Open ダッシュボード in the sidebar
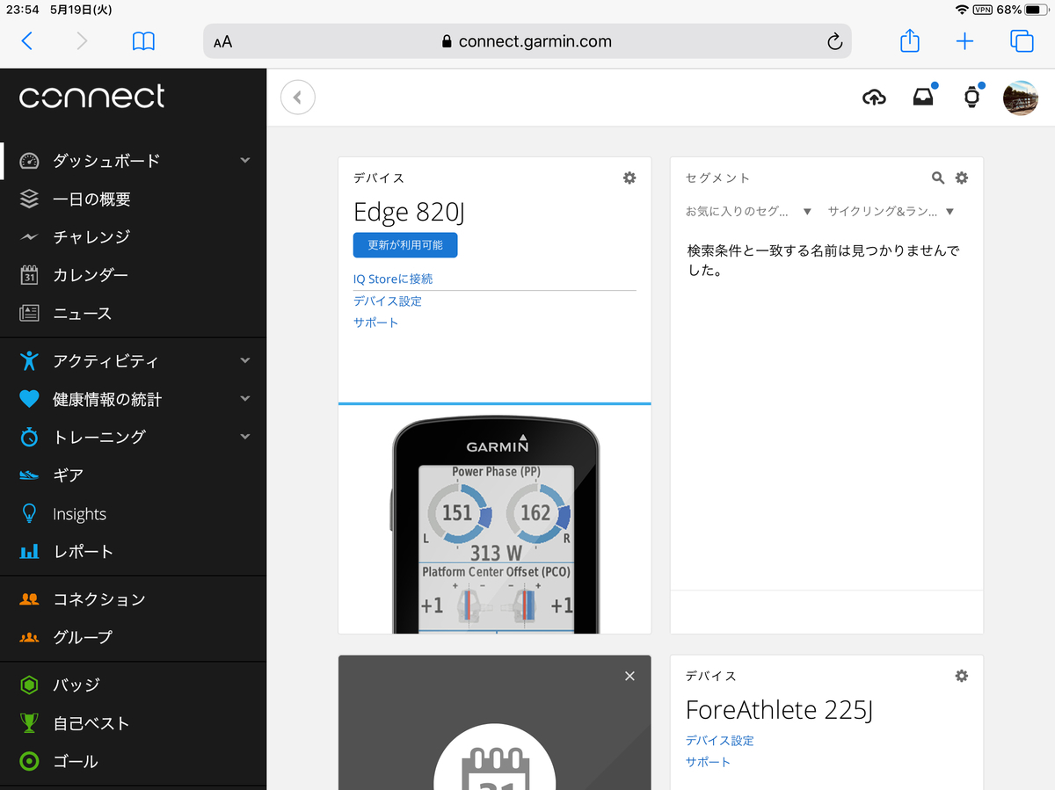The image size is (1055, 790). pos(106,161)
